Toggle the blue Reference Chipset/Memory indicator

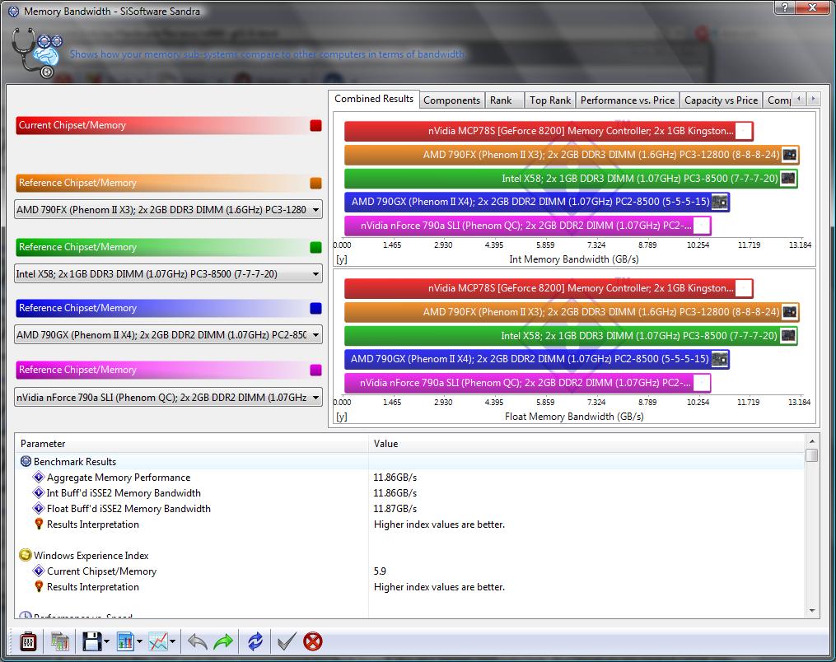point(315,308)
